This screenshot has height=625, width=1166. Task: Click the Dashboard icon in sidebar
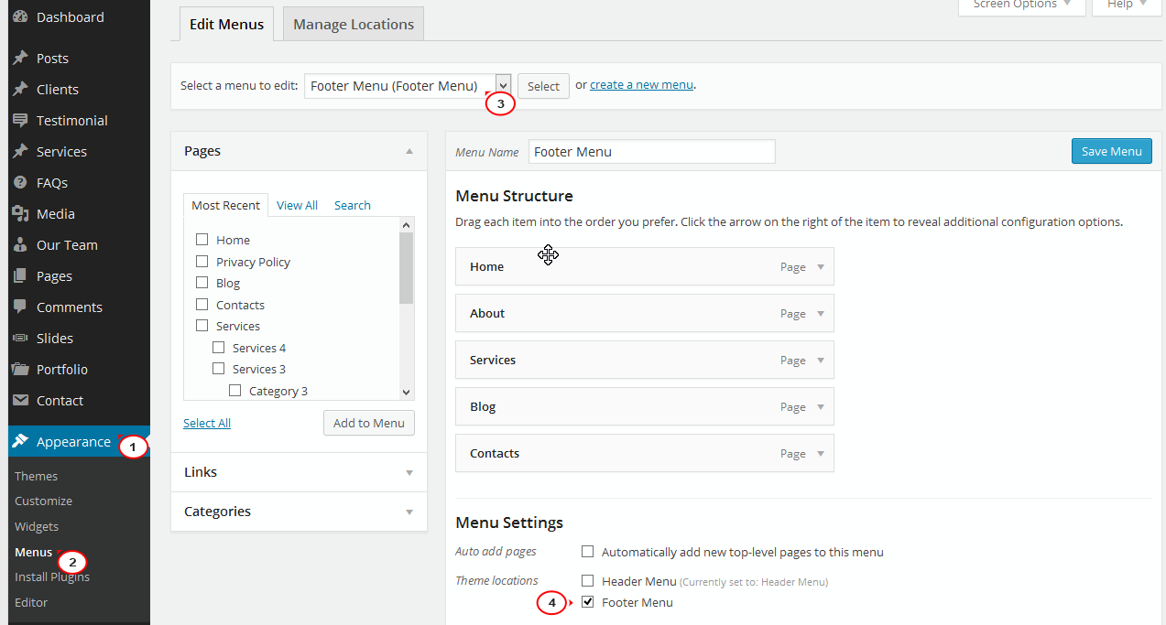point(20,17)
